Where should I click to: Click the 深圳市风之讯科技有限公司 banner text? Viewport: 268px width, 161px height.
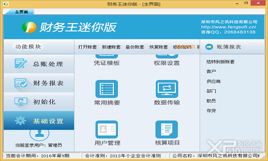(x=229, y=22)
